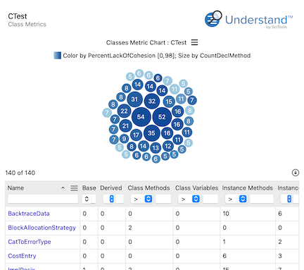Select the bubble labeled 35
The height and width of the screenshot is (270, 304).
click(151, 133)
